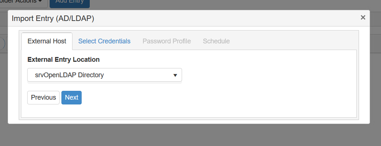381x146 pixels.
Task: Click the dimmed backdrop below the dialog
Action: (190, 135)
